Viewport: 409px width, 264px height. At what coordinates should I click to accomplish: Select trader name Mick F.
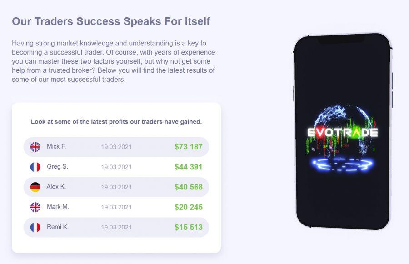pos(56,146)
